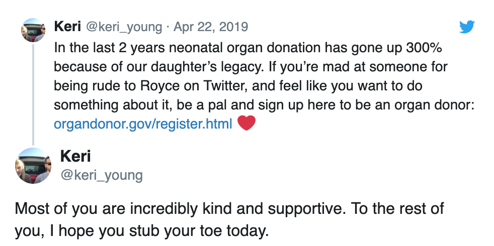The width and height of the screenshot is (494, 246).
Task: Click the Apr 22, 2019 timestamp
Action: [211, 27]
